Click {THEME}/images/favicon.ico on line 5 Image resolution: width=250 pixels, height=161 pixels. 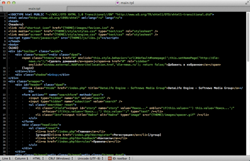click(x=85, y=28)
